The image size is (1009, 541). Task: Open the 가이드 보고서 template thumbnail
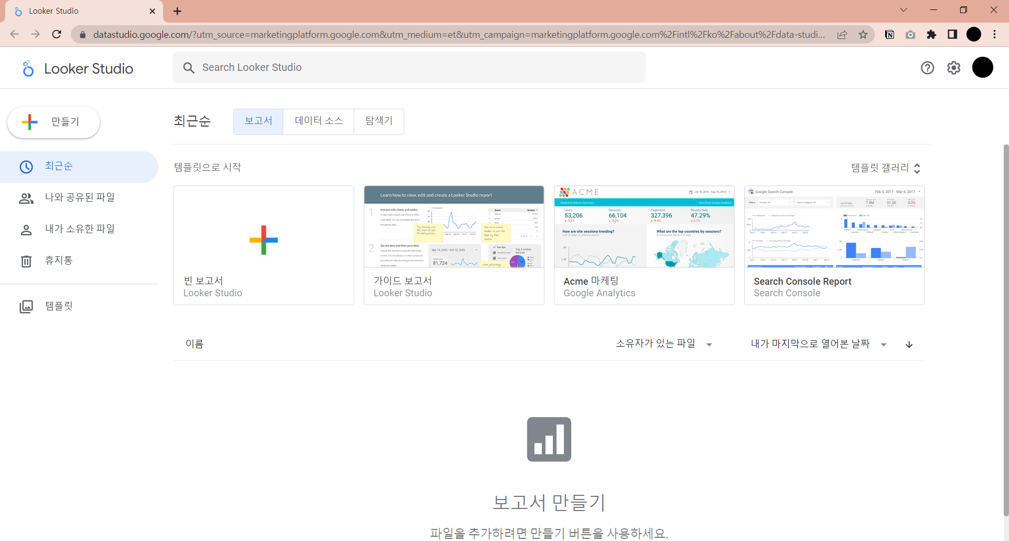[x=454, y=227]
